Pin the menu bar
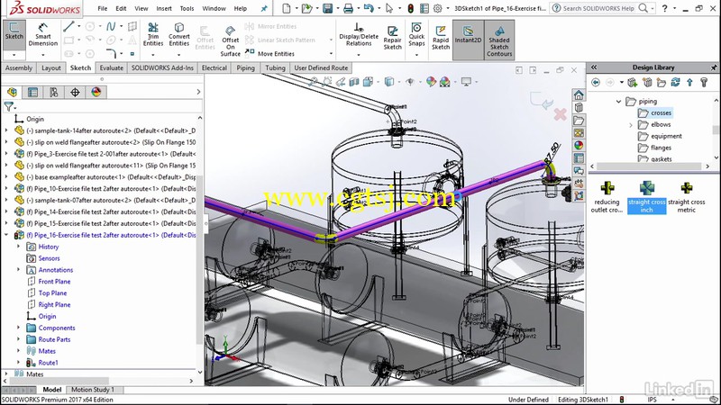Image resolution: width=721 pixels, height=405 pixels. point(264,8)
